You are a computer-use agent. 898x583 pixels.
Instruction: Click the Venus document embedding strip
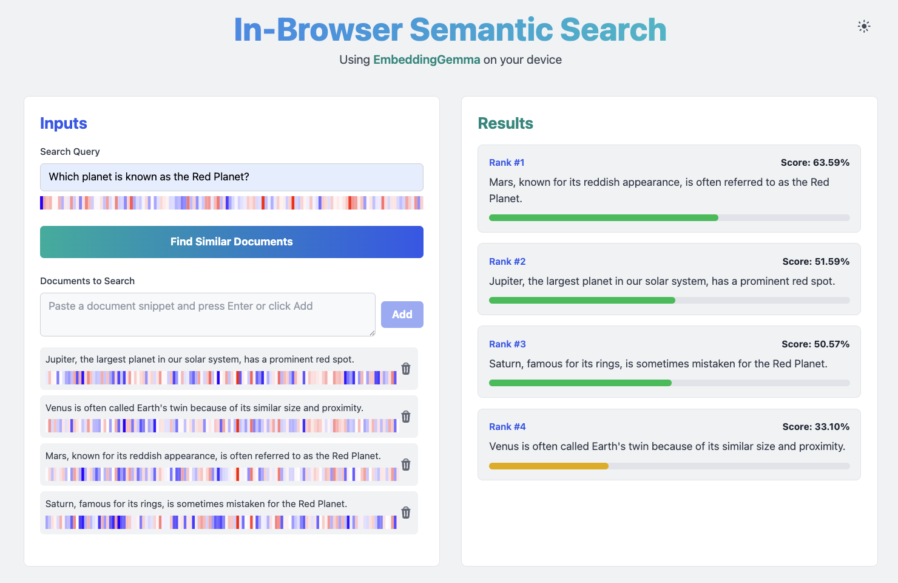pos(221,426)
